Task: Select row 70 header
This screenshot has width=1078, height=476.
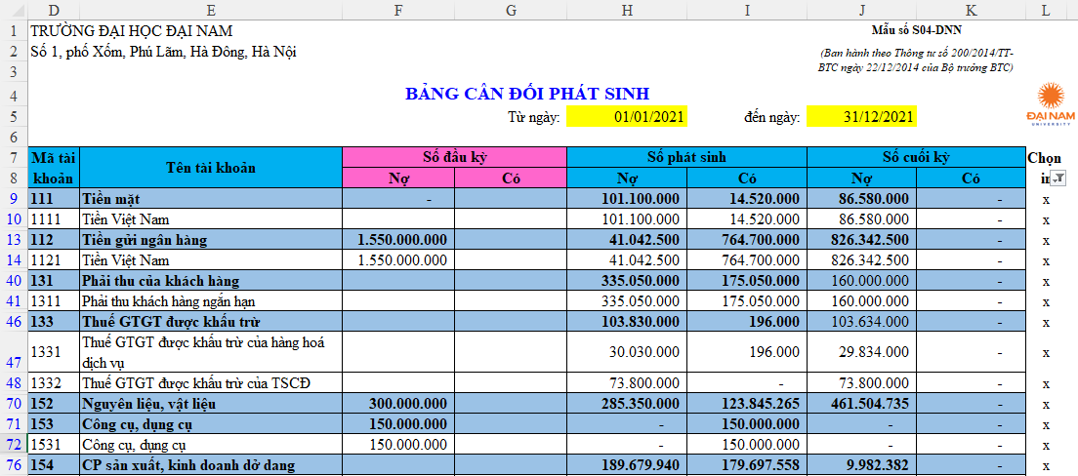Action: tap(14, 404)
